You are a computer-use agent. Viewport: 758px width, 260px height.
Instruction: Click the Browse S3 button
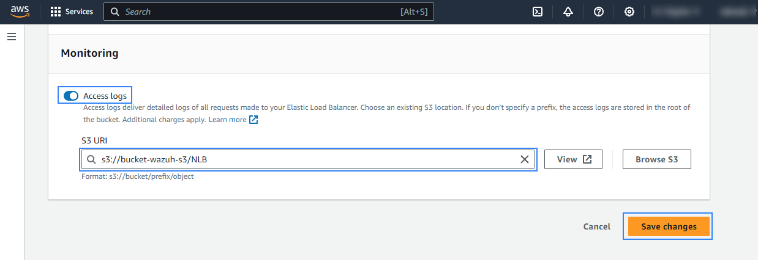(x=656, y=159)
